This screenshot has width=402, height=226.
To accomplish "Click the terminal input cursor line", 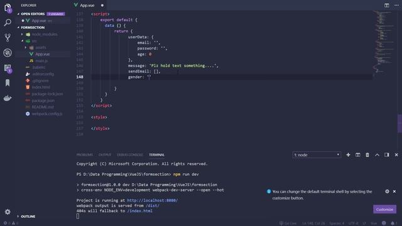I will point(78,216).
